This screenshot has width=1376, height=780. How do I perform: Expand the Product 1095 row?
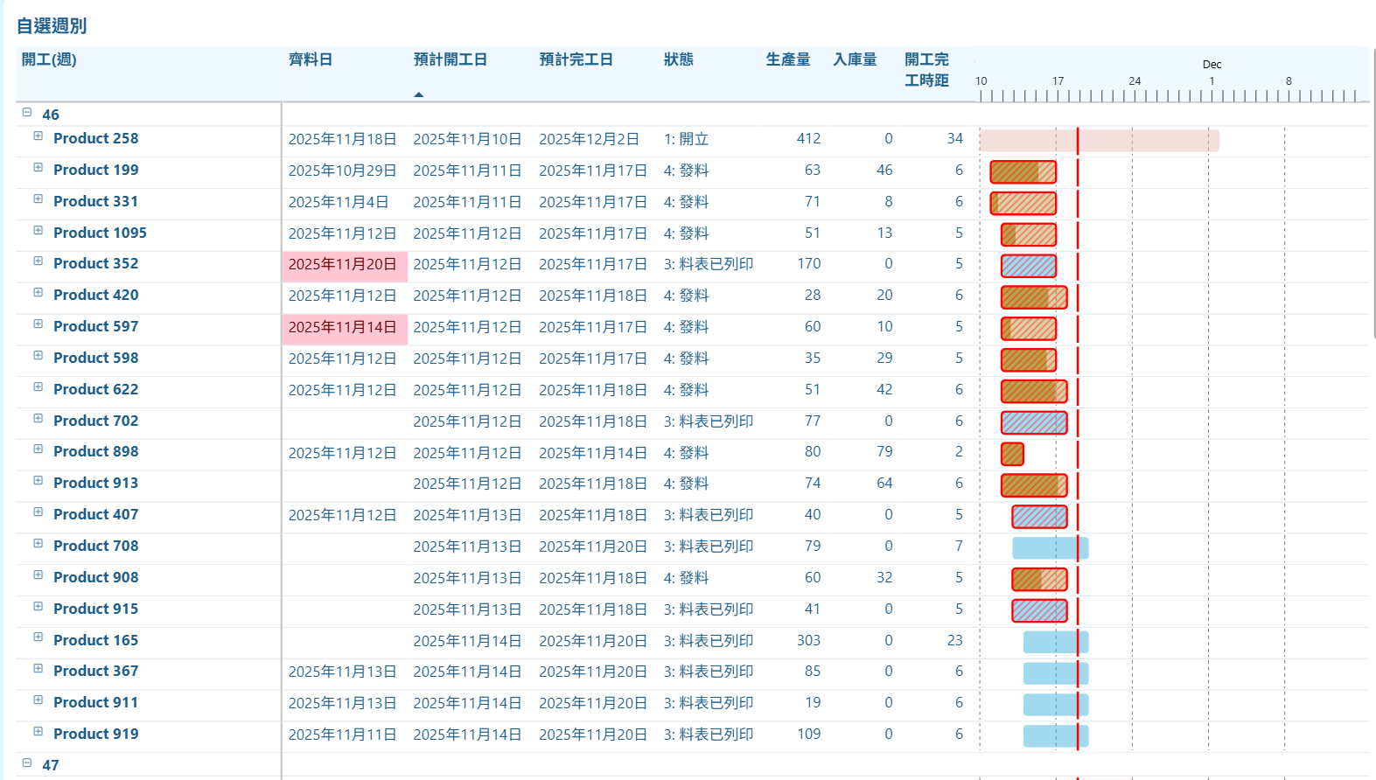point(38,231)
